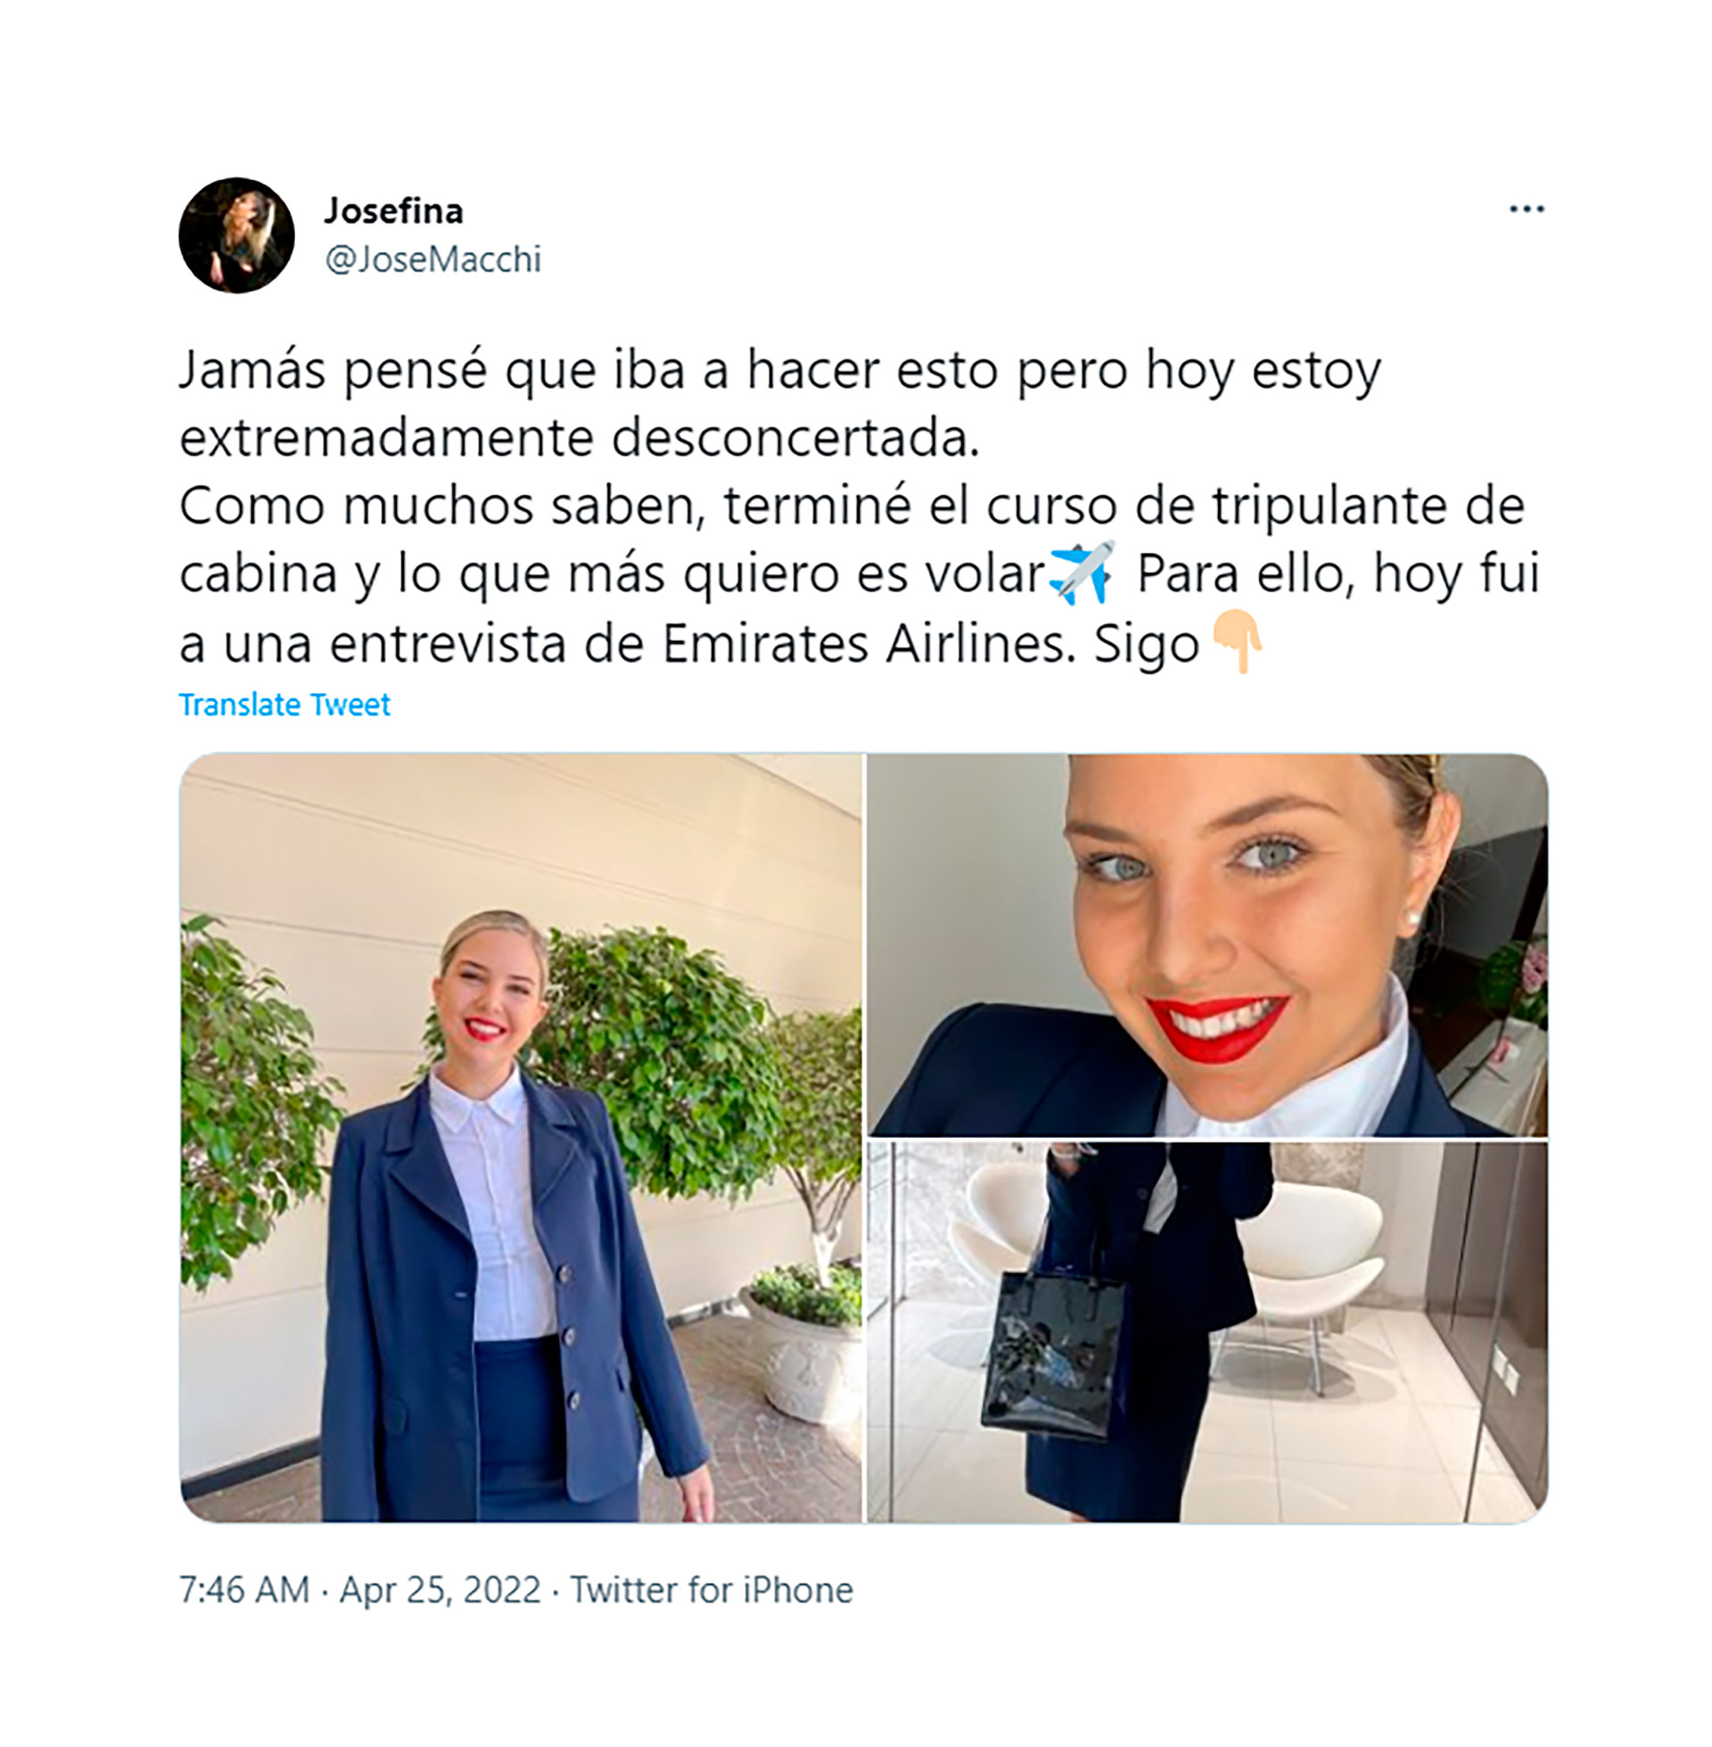This screenshot has height=1747, width=1712.
Task: Open the close-up selfie with red lipstick
Action: click(1206, 945)
